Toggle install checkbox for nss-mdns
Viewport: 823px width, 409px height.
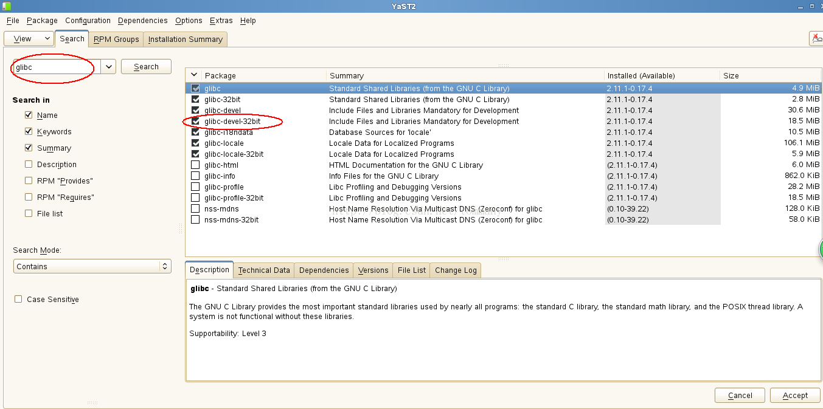click(195, 208)
